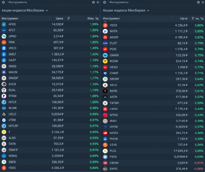The width and height of the screenshot is (205, 172).
Task: Expand left Акции индекса Мосбиржи dropdown
Action: [25, 10]
